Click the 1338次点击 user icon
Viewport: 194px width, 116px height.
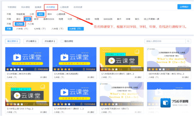click(x=34, y=104)
